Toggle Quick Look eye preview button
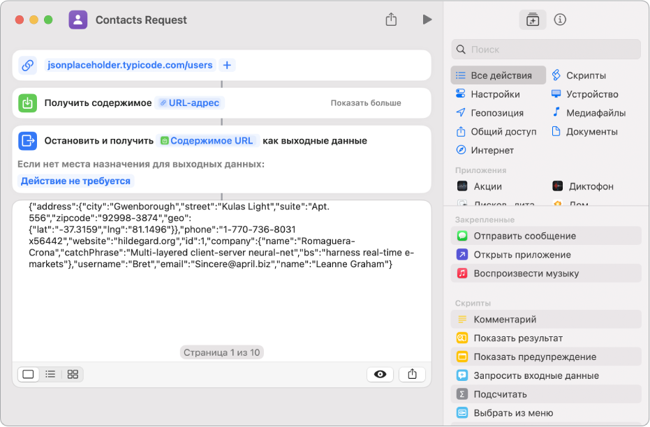 380,374
